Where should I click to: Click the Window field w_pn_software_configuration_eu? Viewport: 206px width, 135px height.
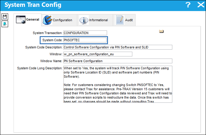tap(98, 54)
